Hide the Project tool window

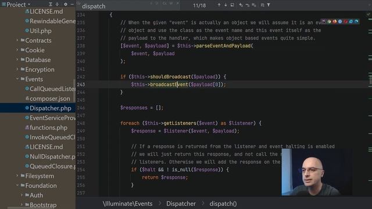[72, 4]
